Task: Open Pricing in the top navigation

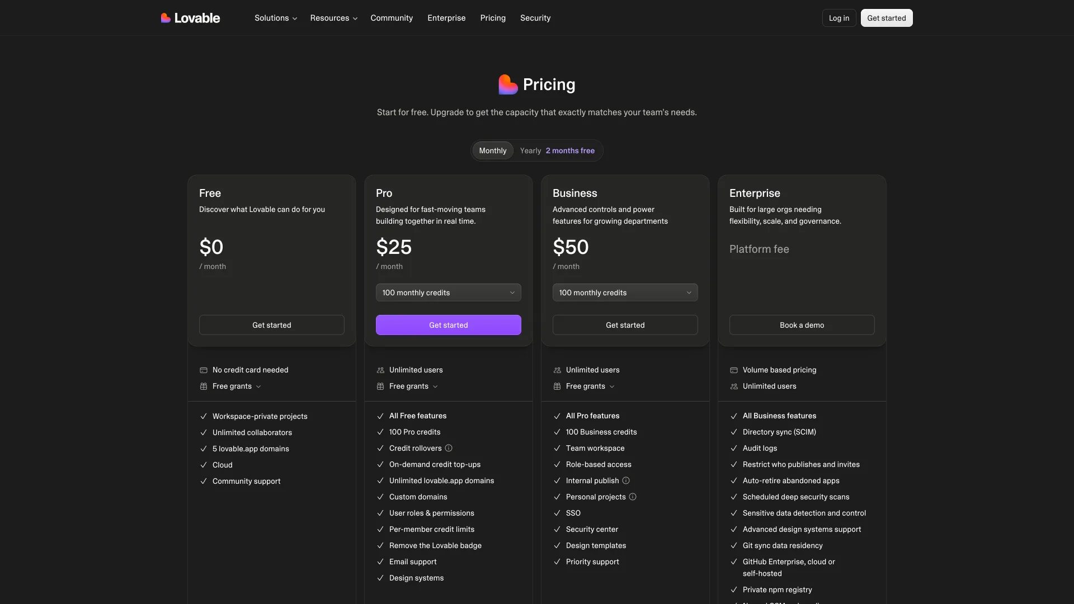Action: (x=493, y=18)
